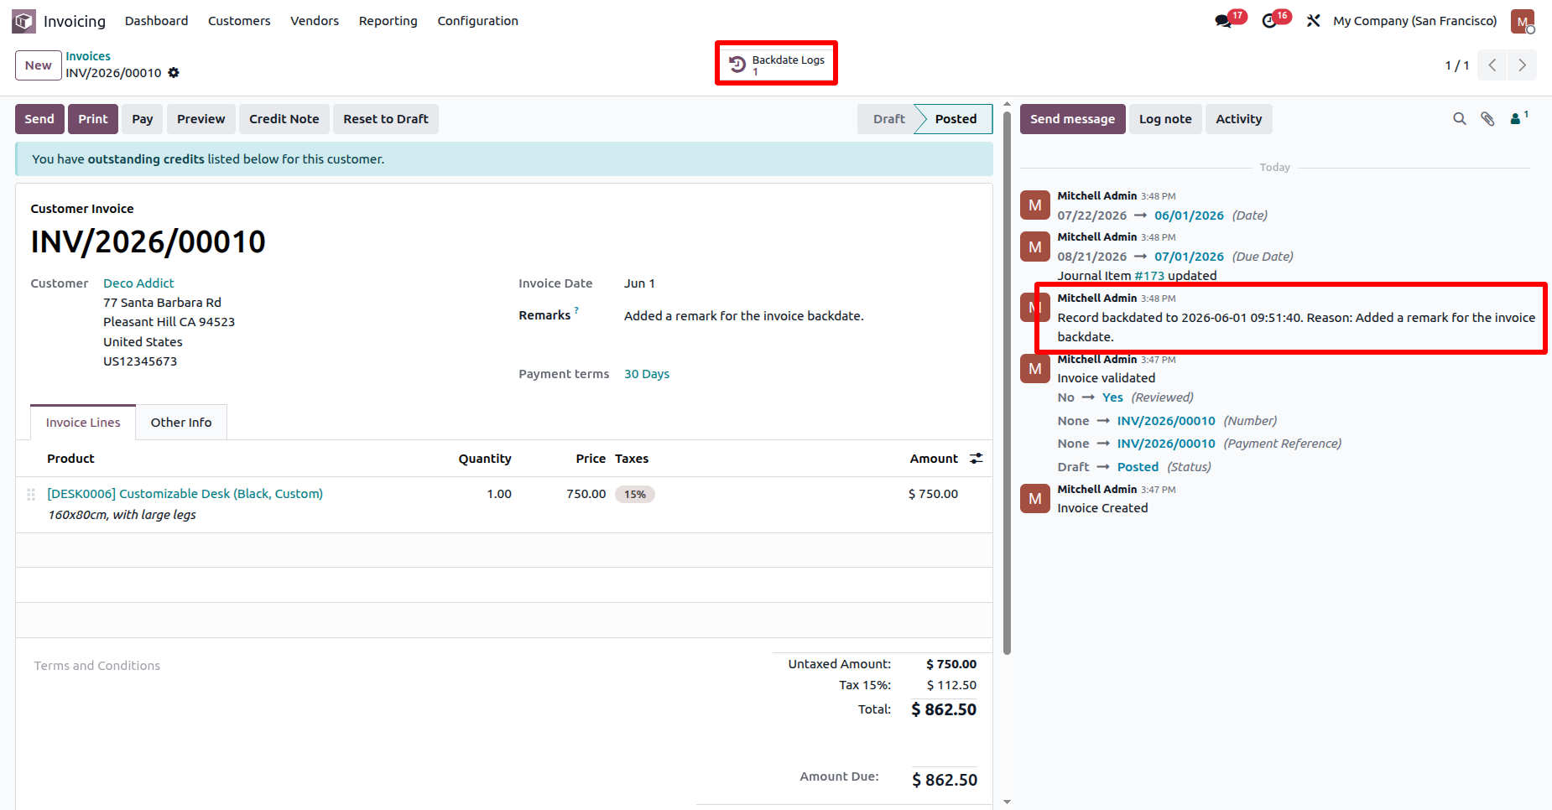Send the invoice
The width and height of the screenshot is (1552, 810).
39,119
